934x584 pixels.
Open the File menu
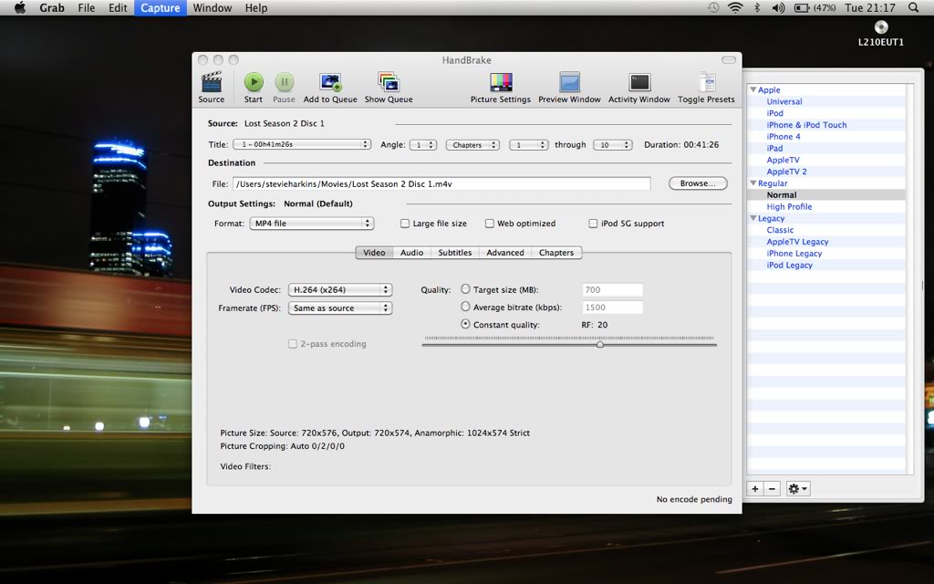coord(87,7)
